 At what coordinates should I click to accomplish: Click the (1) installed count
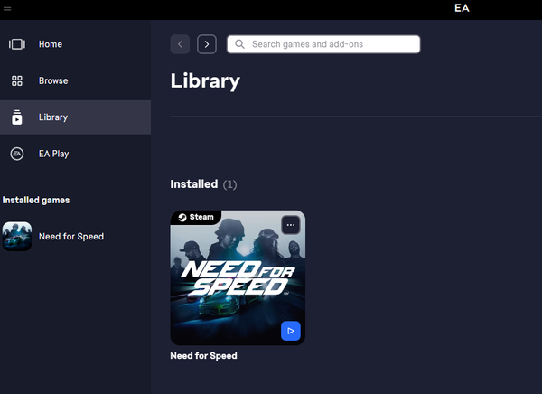(x=229, y=184)
